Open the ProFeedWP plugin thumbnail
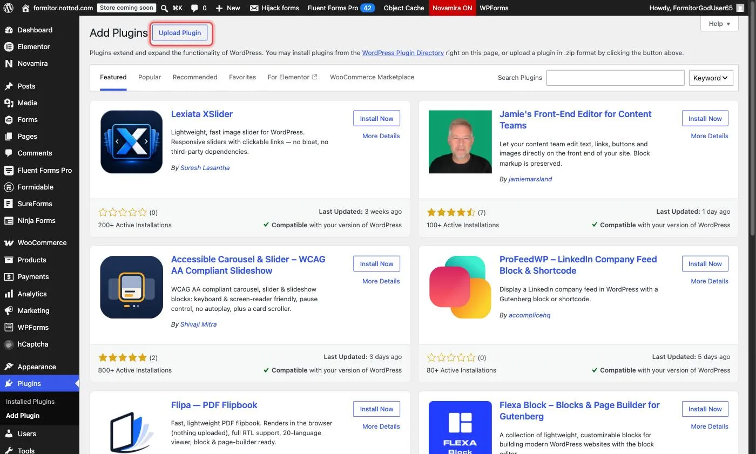The width and height of the screenshot is (756, 454). (460, 287)
